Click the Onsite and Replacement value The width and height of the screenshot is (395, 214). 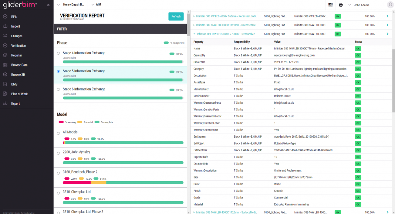288,170
